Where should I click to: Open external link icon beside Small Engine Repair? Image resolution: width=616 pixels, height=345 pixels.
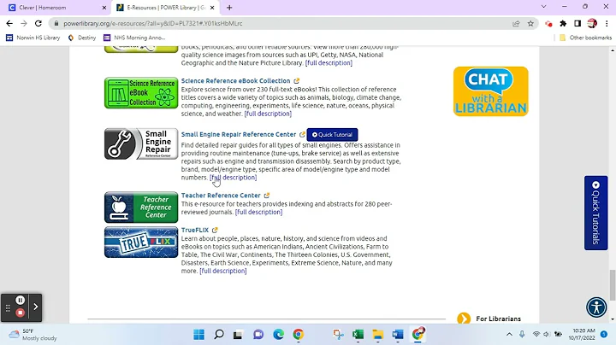pyautogui.click(x=302, y=134)
